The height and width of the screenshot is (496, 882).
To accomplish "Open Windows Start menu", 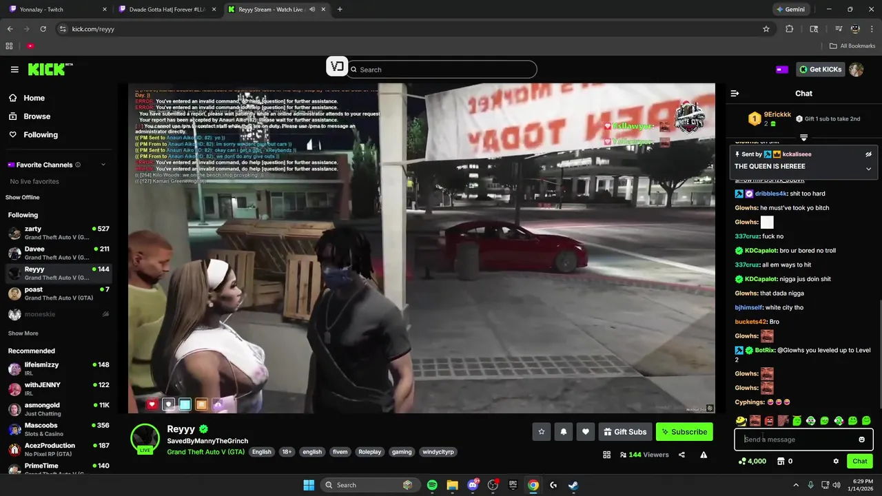I will pos(309,485).
